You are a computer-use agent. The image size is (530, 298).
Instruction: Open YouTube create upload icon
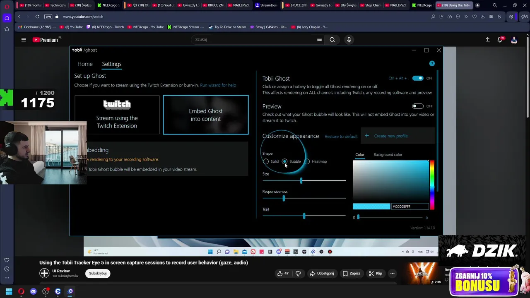point(487,40)
